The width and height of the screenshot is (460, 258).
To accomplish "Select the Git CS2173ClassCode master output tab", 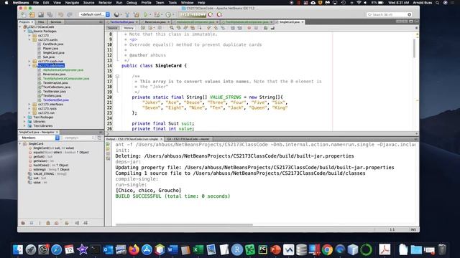I will (188, 139).
